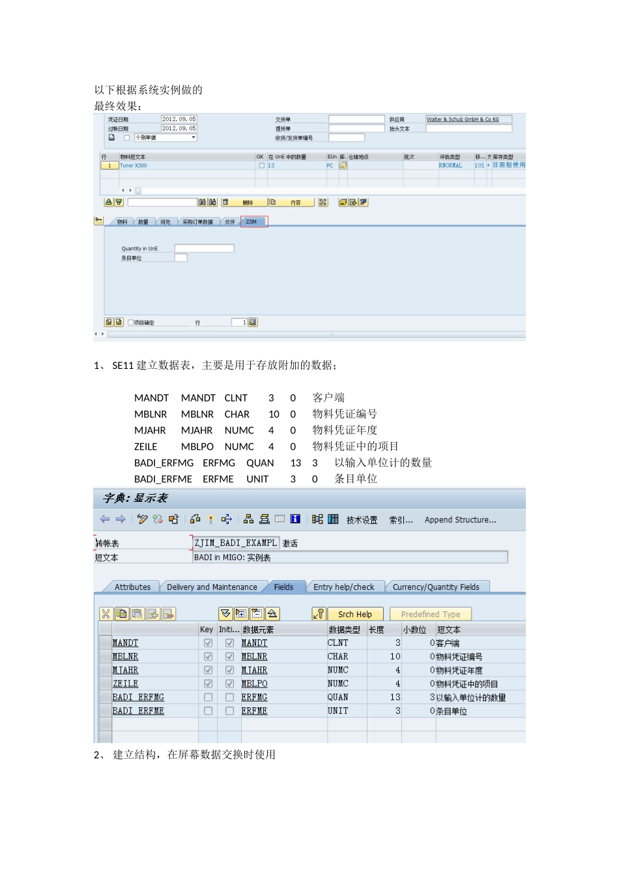Click the expand-all down-triangle icon
619x876 pixels.
(x=225, y=613)
